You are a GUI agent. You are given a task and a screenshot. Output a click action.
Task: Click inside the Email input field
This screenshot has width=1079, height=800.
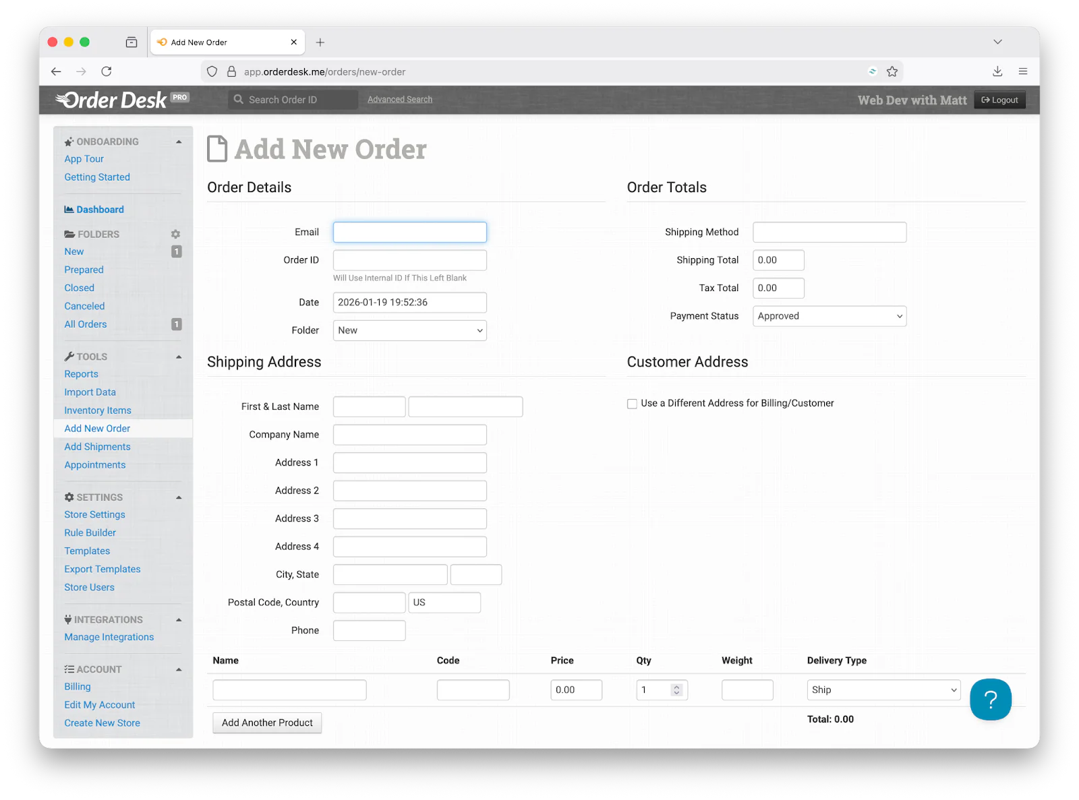pos(409,232)
